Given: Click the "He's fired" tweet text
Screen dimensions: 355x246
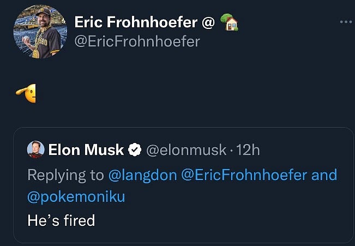Looking at the screenshot, I should [x=61, y=220].
